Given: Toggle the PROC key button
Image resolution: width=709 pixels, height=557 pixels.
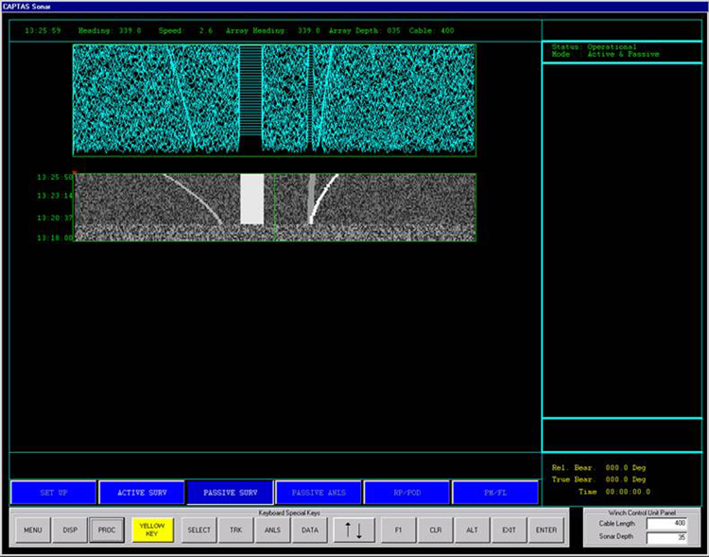Looking at the screenshot, I should pyautogui.click(x=107, y=531).
